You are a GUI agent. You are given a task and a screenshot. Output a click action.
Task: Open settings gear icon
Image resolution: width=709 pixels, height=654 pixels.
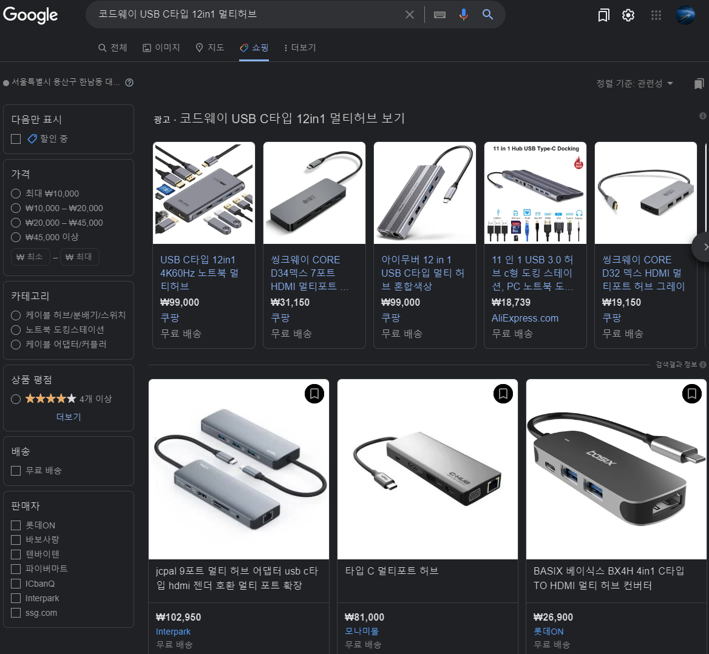pos(628,15)
